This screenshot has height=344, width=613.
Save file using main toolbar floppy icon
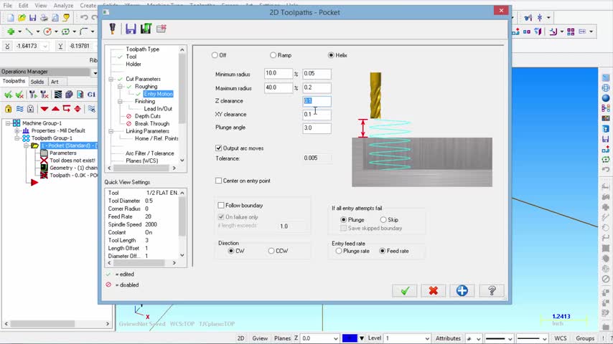click(x=33, y=18)
